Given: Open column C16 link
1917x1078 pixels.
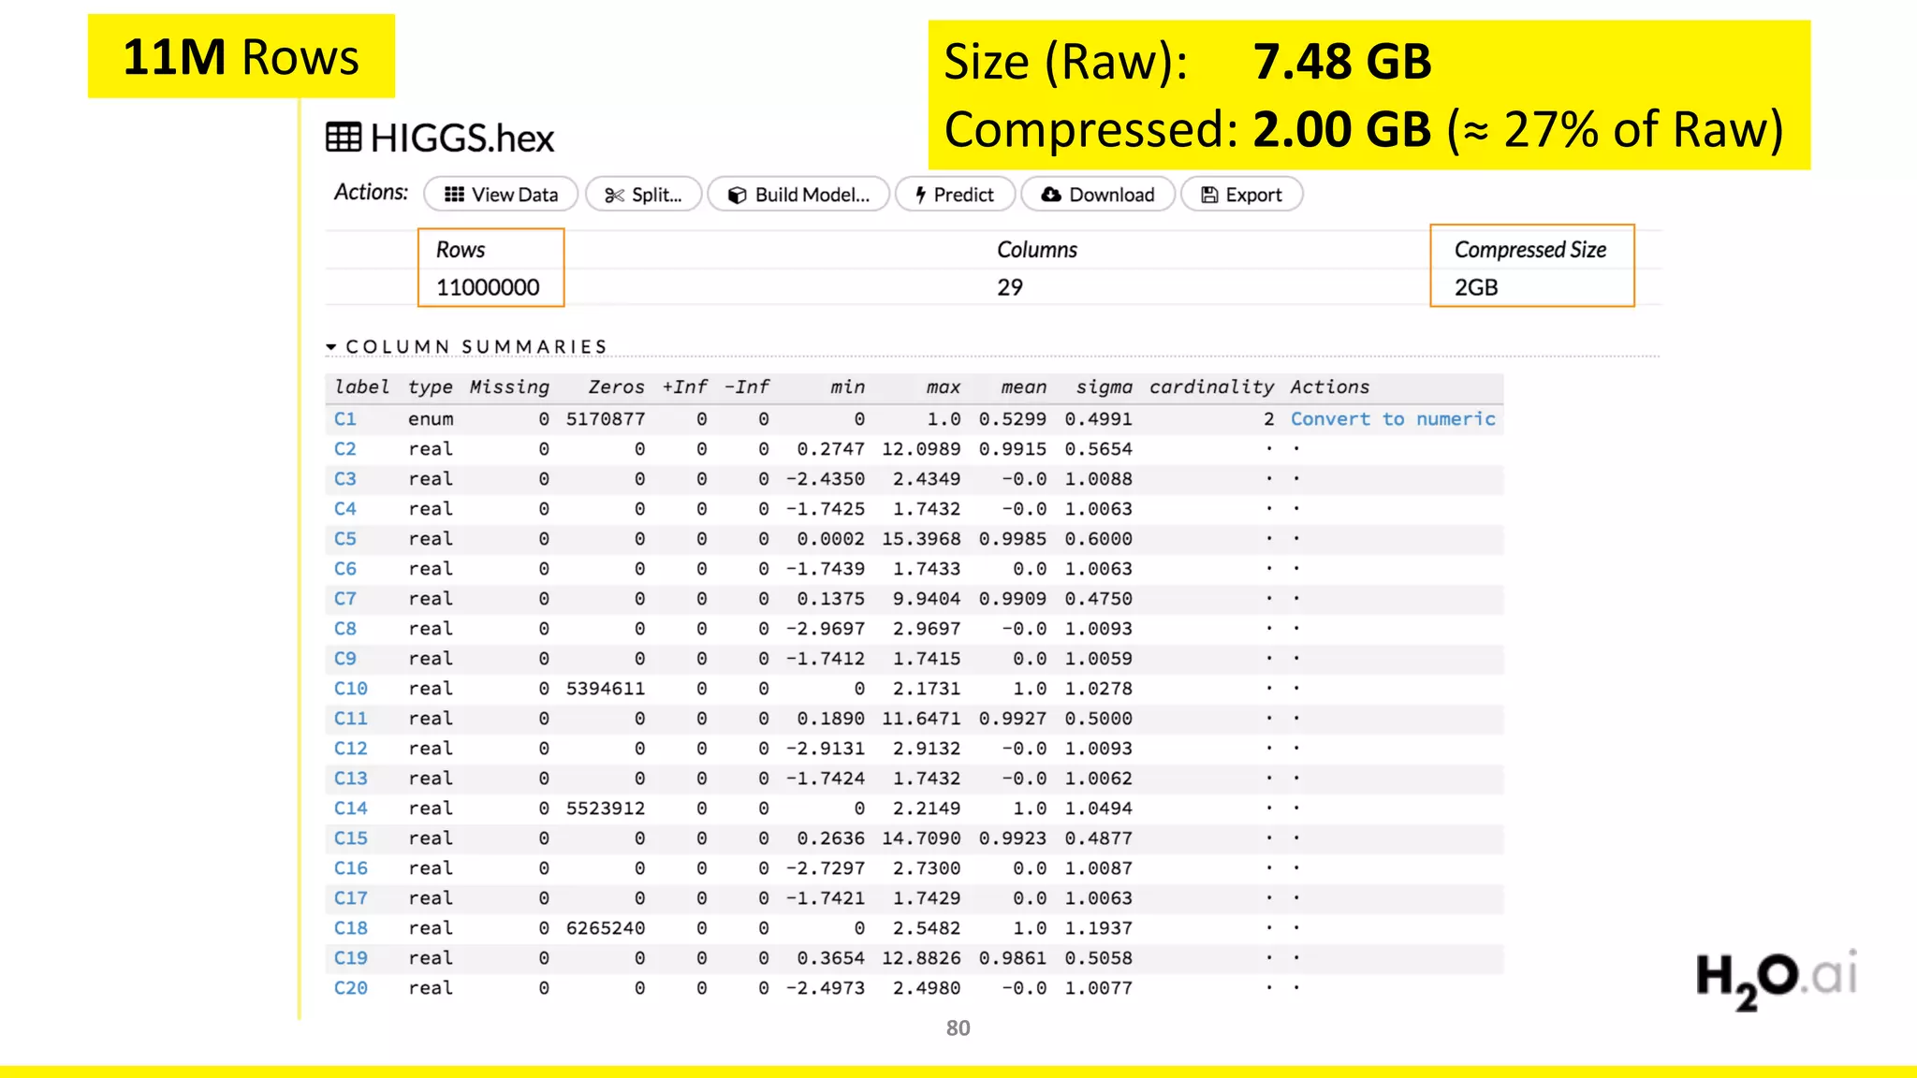Looking at the screenshot, I should [351, 868].
